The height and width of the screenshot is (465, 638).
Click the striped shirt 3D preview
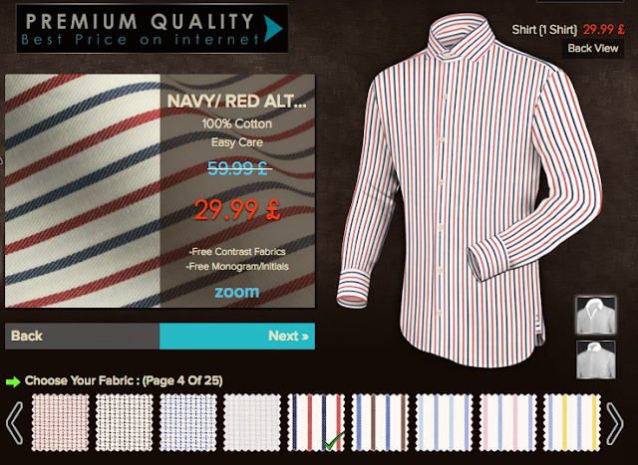click(468, 191)
